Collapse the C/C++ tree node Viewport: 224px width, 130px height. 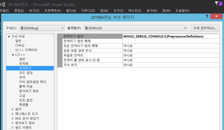coord(13,54)
